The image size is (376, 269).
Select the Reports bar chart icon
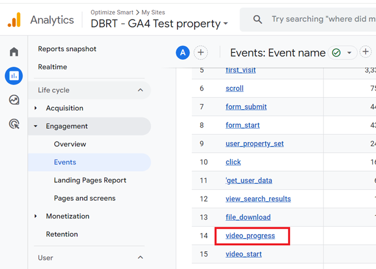14,76
